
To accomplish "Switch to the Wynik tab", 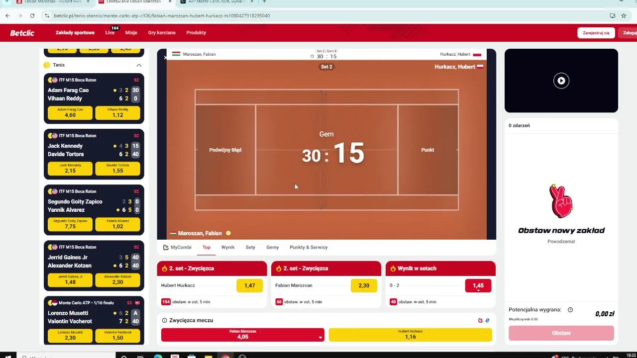I will pos(228,247).
